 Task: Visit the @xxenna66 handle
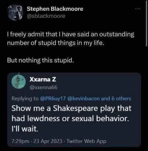coord(43,87)
